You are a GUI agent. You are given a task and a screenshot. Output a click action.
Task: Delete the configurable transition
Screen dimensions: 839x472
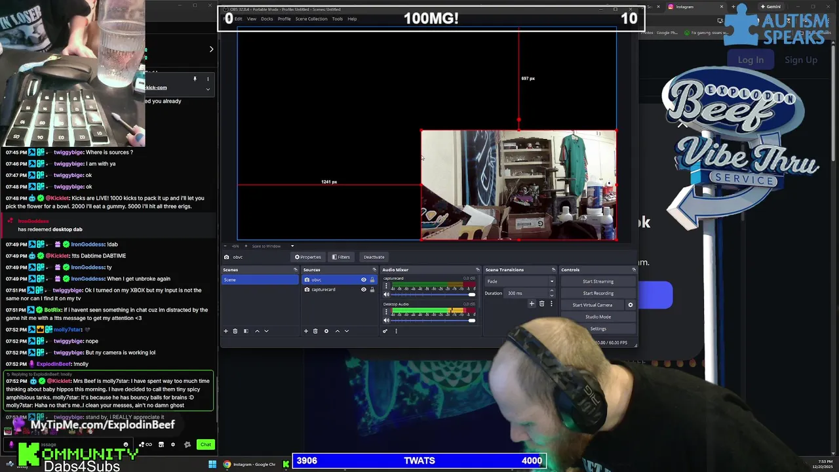pyautogui.click(x=541, y=304)
